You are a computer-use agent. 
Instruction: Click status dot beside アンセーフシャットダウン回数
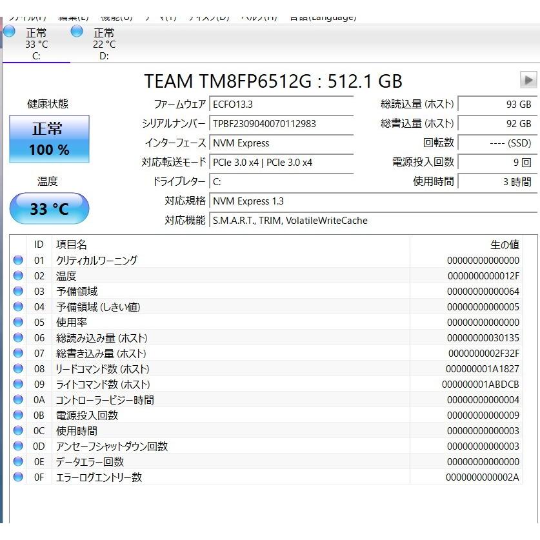18,446
